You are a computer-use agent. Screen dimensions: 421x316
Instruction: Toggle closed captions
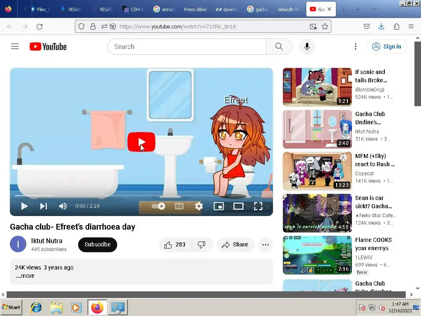coord(179,206)
